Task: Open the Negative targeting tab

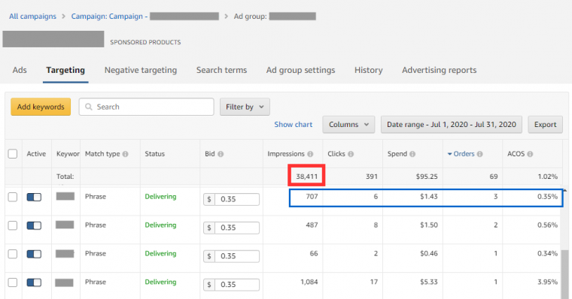Action: pyautogui.click(x=141, y=70)
